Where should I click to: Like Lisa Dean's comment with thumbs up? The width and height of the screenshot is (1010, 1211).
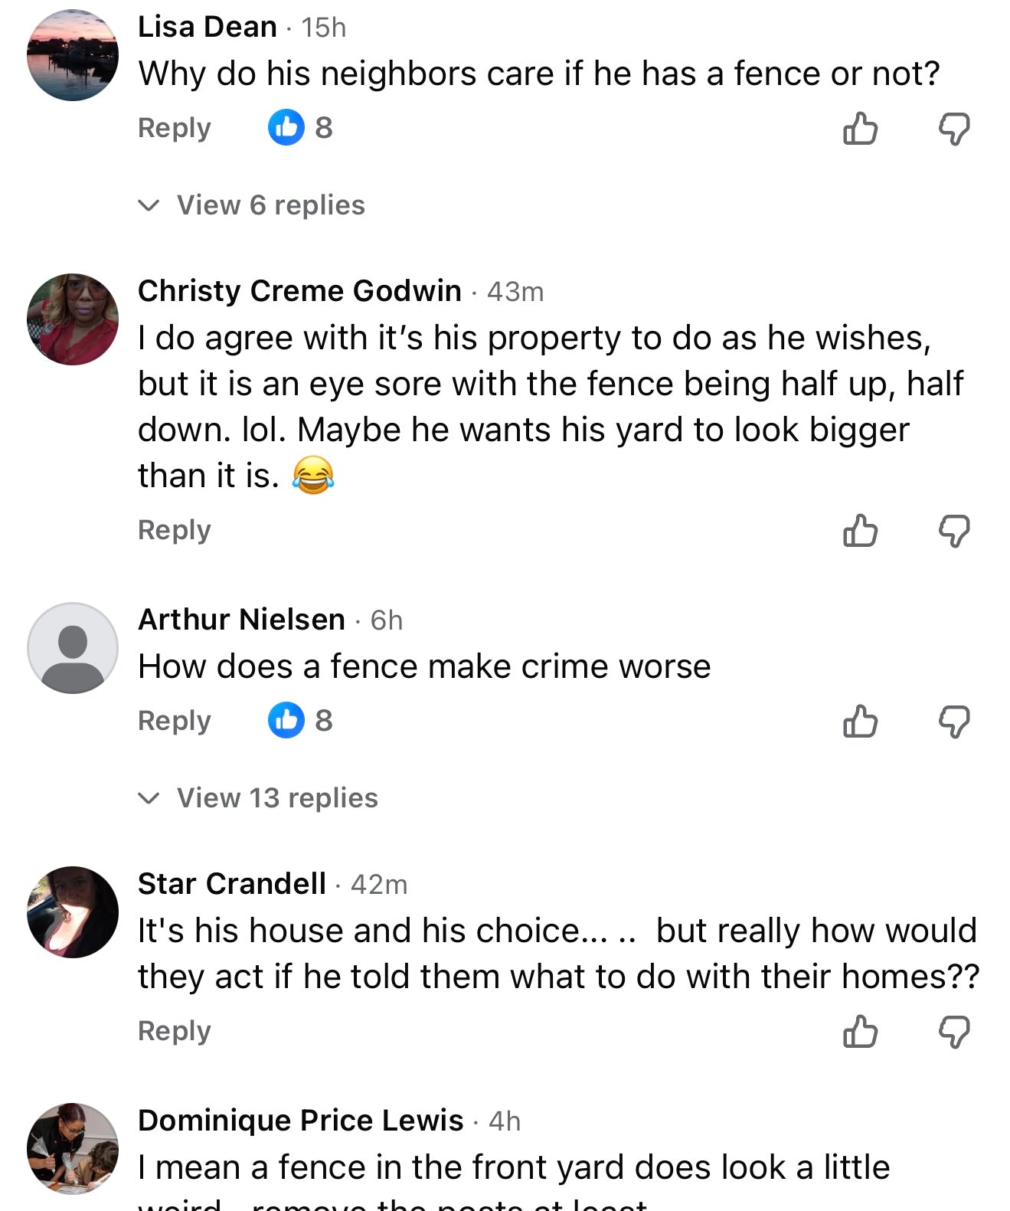pyautogui.click(x=860, y=128)
